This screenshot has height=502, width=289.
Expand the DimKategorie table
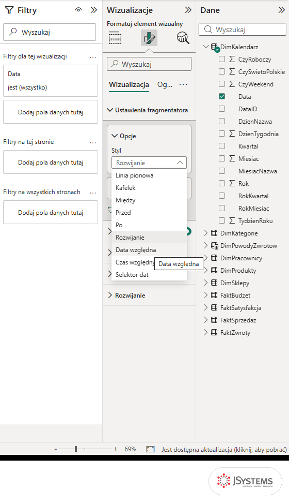[x=205, y=233]
